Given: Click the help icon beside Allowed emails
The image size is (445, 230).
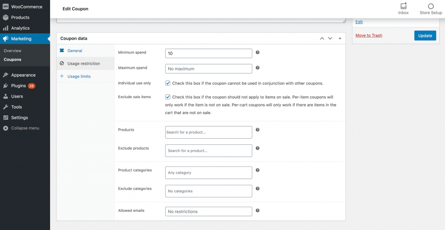Looking at the screenshot, I should point(257,210).
